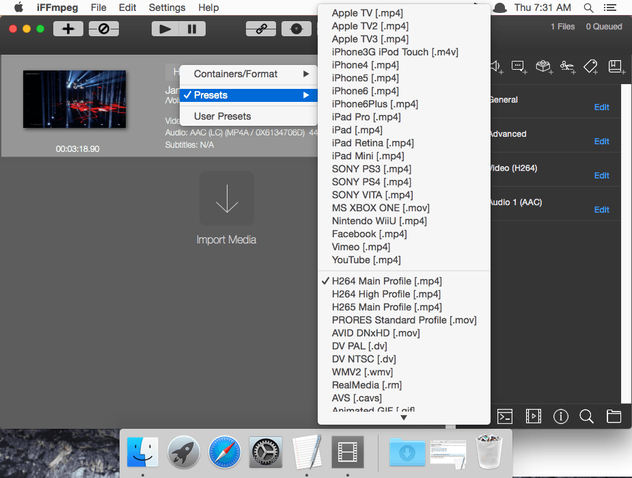Click the disc toolbar icon

coord(297,29)
